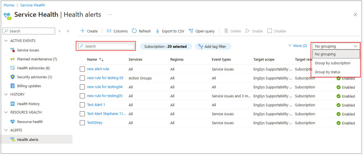Select the Test Alert 1 row checkbox
Image resolution: width=363 pixels, height=156 pixels.
tap(82, 105)
